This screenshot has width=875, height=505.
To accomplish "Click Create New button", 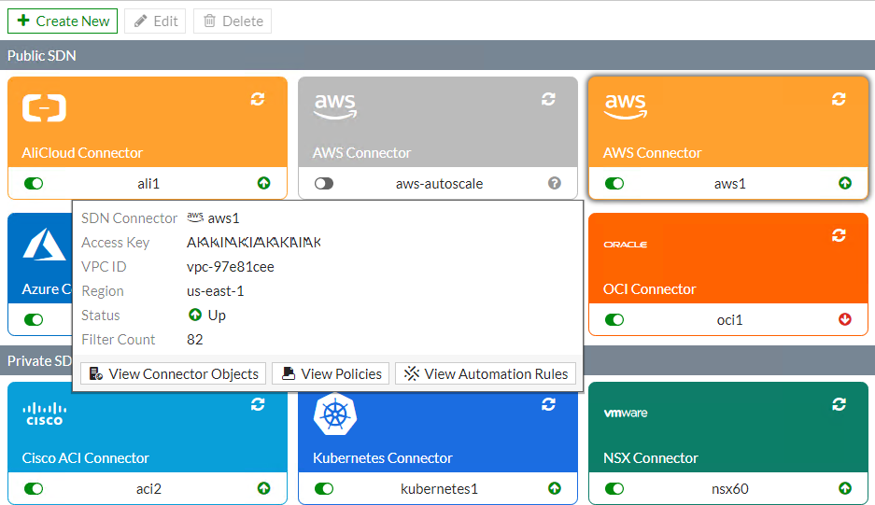I will click(63, 21).
